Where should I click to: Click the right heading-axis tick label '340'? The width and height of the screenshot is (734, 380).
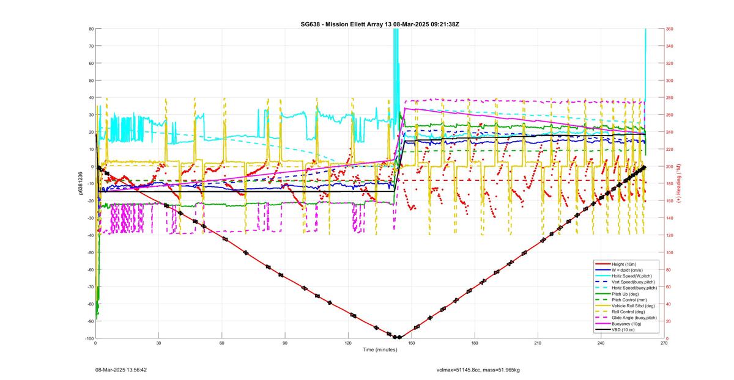pyautogui.click(x=670, y=46)
